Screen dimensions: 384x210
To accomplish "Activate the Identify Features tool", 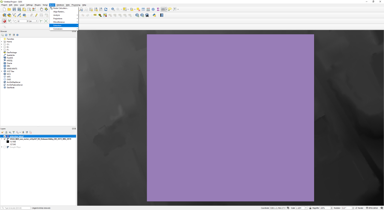I will [x=113, y=9].
